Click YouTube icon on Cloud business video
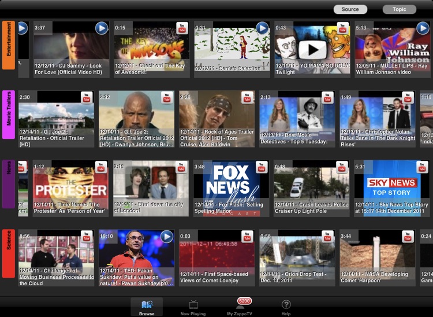The height and width of the screenshot is (317, 433). pos(87,237)
